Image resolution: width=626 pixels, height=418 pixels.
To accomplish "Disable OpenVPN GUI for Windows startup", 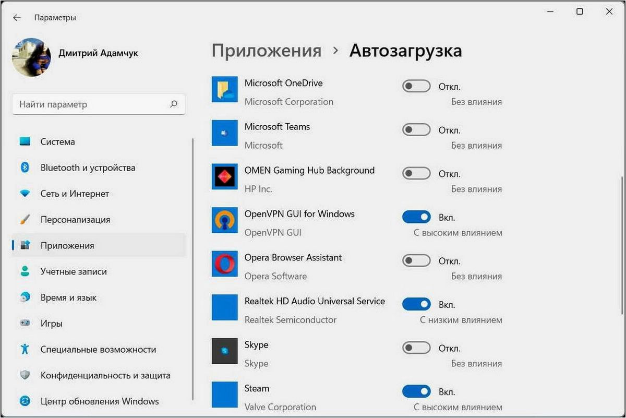I will tap(416, 217).
